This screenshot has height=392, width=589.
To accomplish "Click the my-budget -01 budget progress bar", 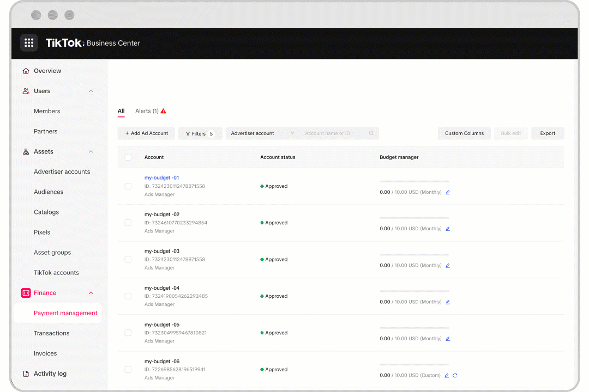I will point(414,181).
